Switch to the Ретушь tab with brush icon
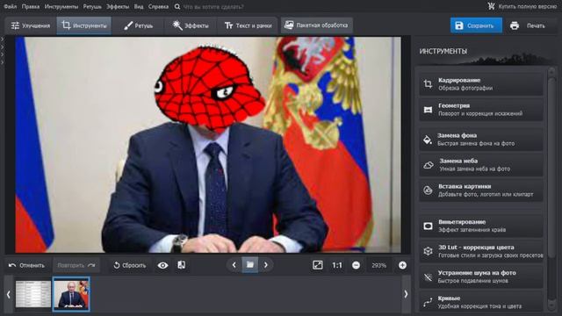 point(138,25)
